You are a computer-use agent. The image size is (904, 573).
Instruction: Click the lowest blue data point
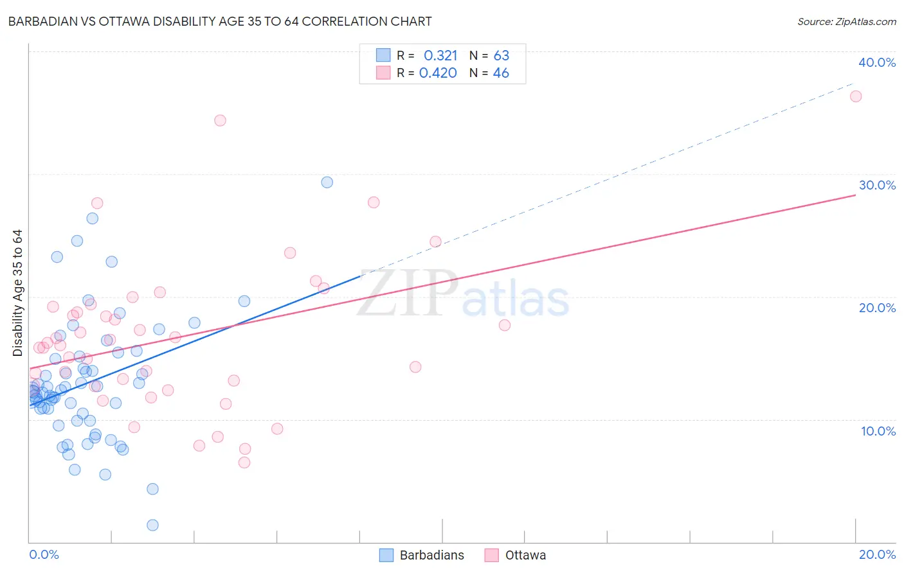(x=152, y=525)
